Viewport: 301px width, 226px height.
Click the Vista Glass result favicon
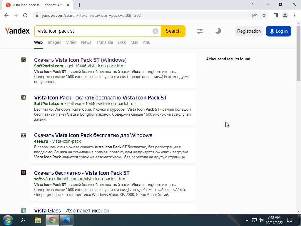(24, 210)
